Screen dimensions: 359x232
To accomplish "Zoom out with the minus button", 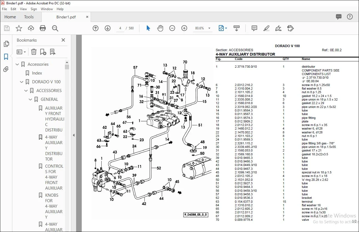I will (172, 28).
